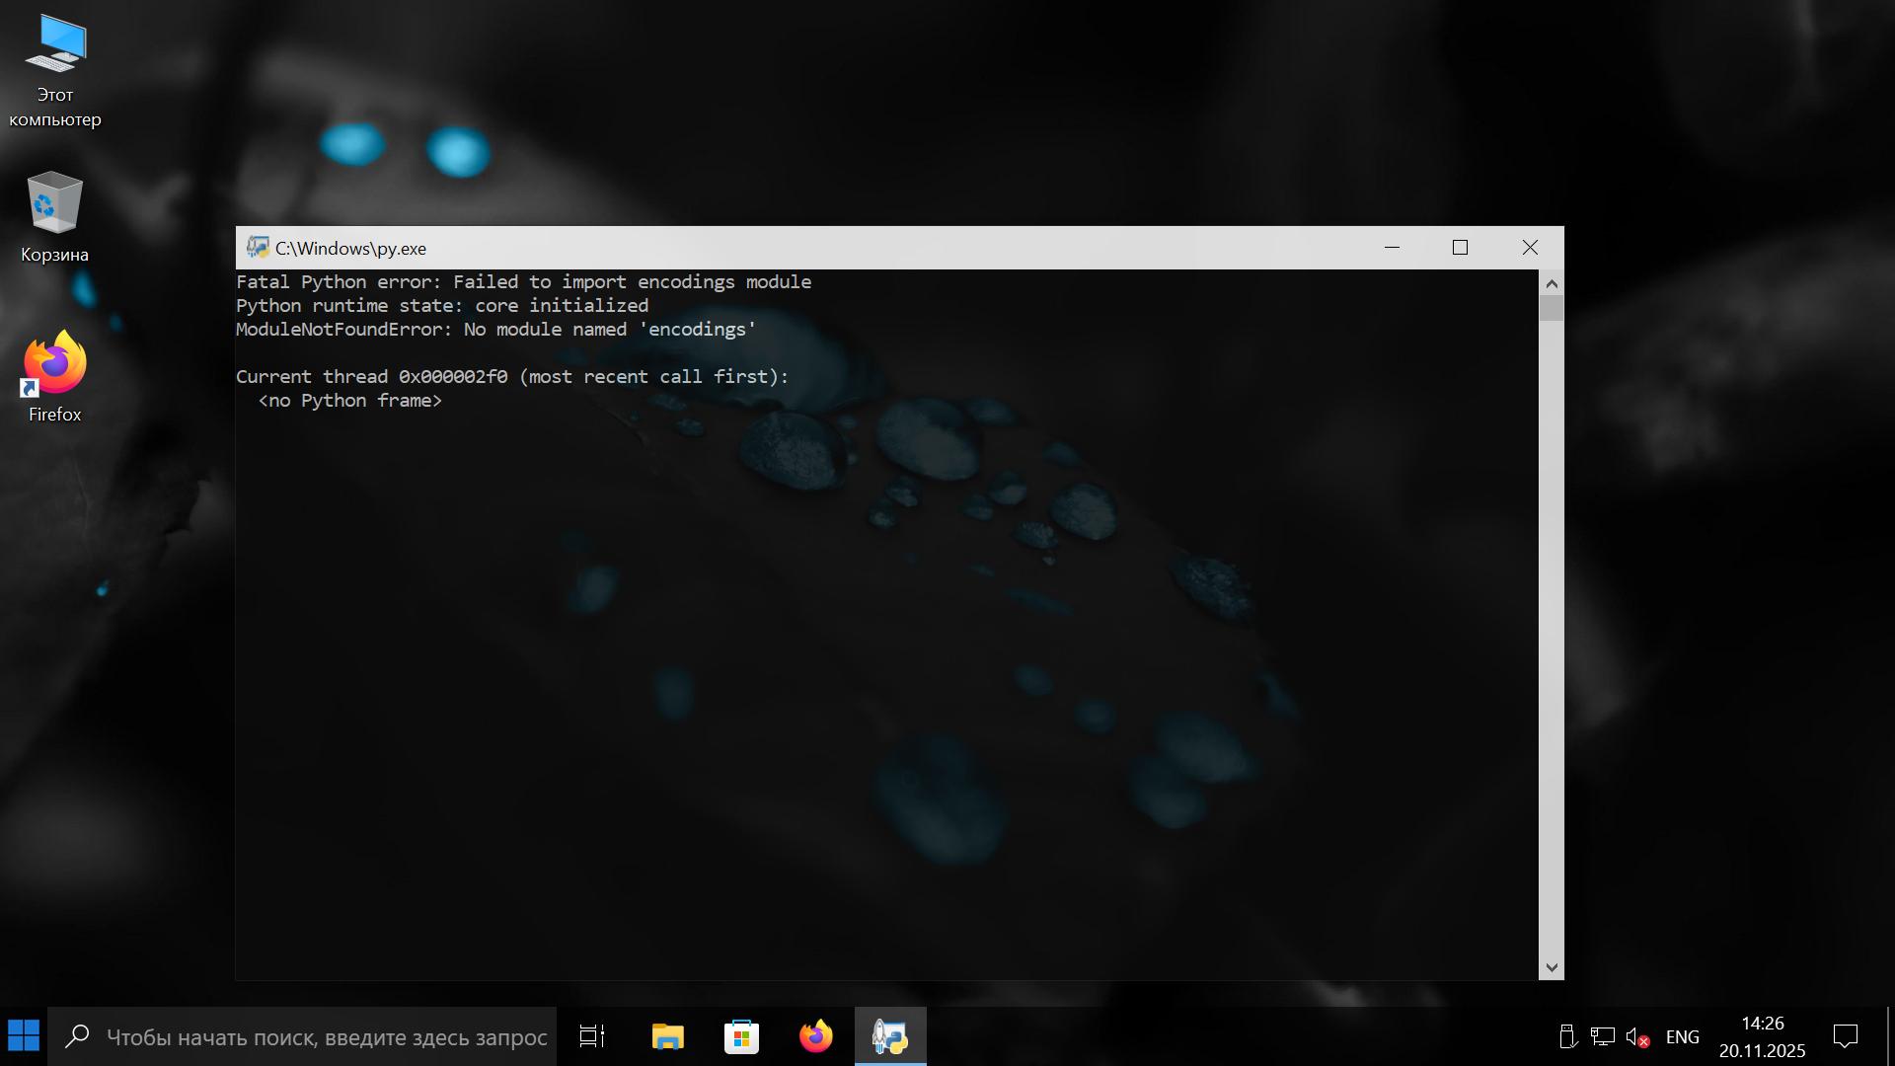Switch input language from ENG
The image size is (1895, 1066).
[x=1682, y=1037]
